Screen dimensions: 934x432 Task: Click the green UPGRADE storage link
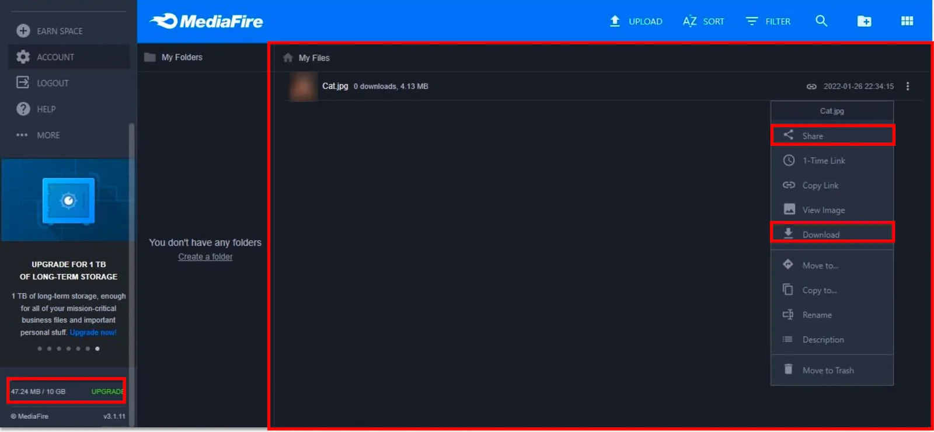tap(107, 391)
